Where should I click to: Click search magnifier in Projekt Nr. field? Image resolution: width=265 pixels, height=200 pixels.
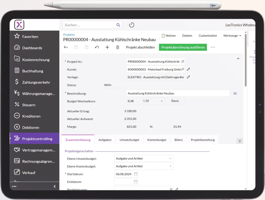tap(183, 62)
